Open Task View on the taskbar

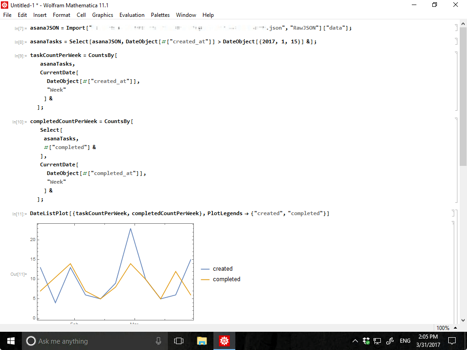coord(179,341)
